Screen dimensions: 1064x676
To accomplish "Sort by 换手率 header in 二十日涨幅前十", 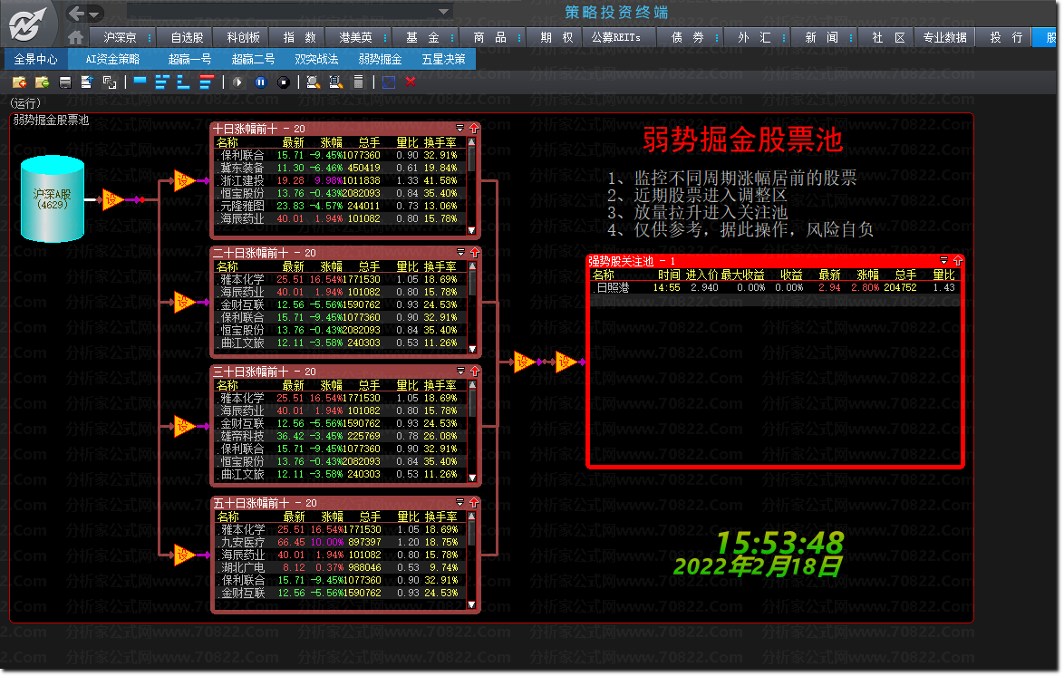I will (x=440, y=266).
